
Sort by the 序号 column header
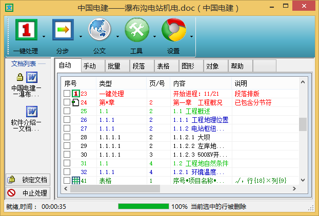tap(79, 83)
